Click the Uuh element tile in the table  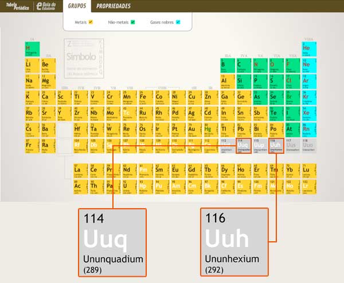276,146
